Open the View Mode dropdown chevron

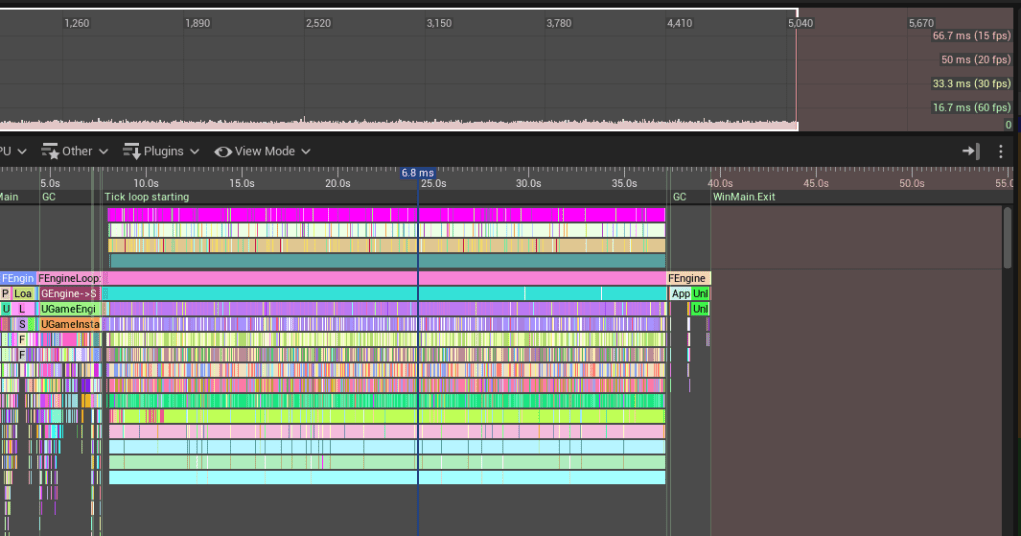(x=305, y=152)
